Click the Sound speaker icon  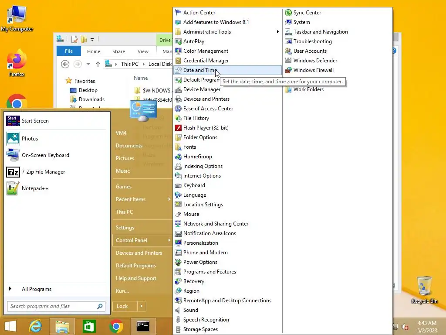(178, 310)
